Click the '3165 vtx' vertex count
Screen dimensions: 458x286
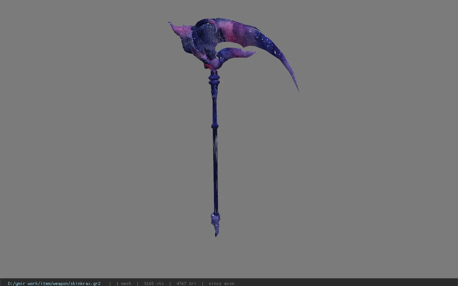point(154,283)
